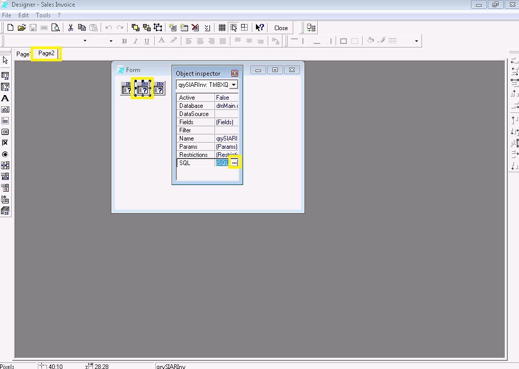Toggle Underline text formatting
The height and width of the screenshot is (369, 519).
[147, 41]
